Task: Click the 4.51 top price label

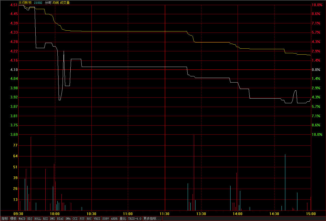Action: click(x=14, y=5)
